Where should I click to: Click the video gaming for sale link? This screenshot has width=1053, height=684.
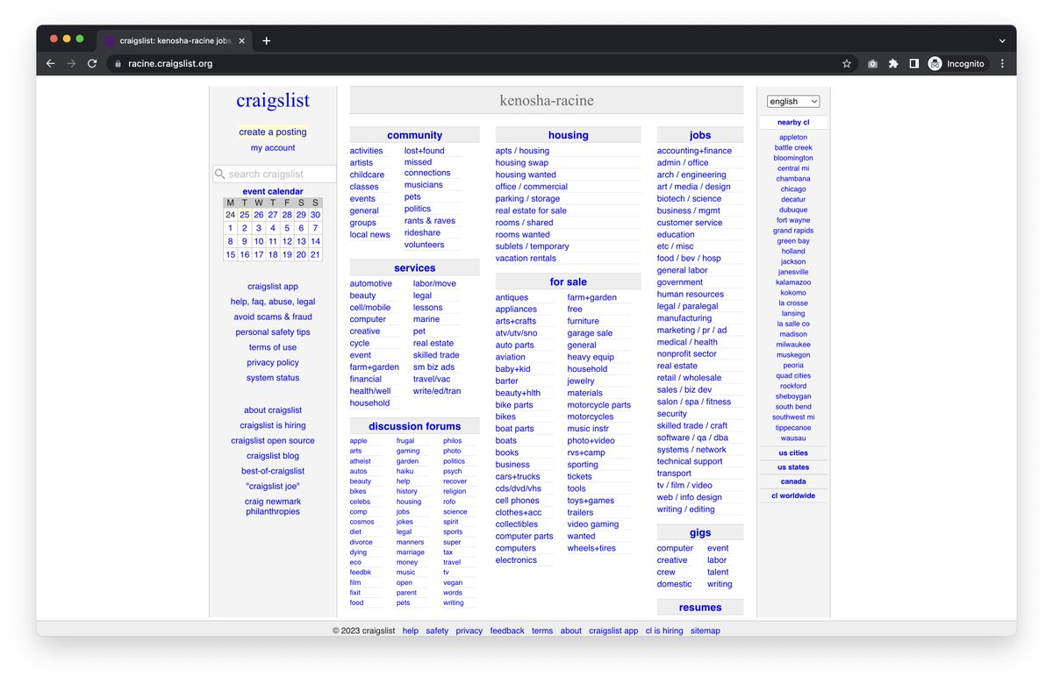point(593,524)
